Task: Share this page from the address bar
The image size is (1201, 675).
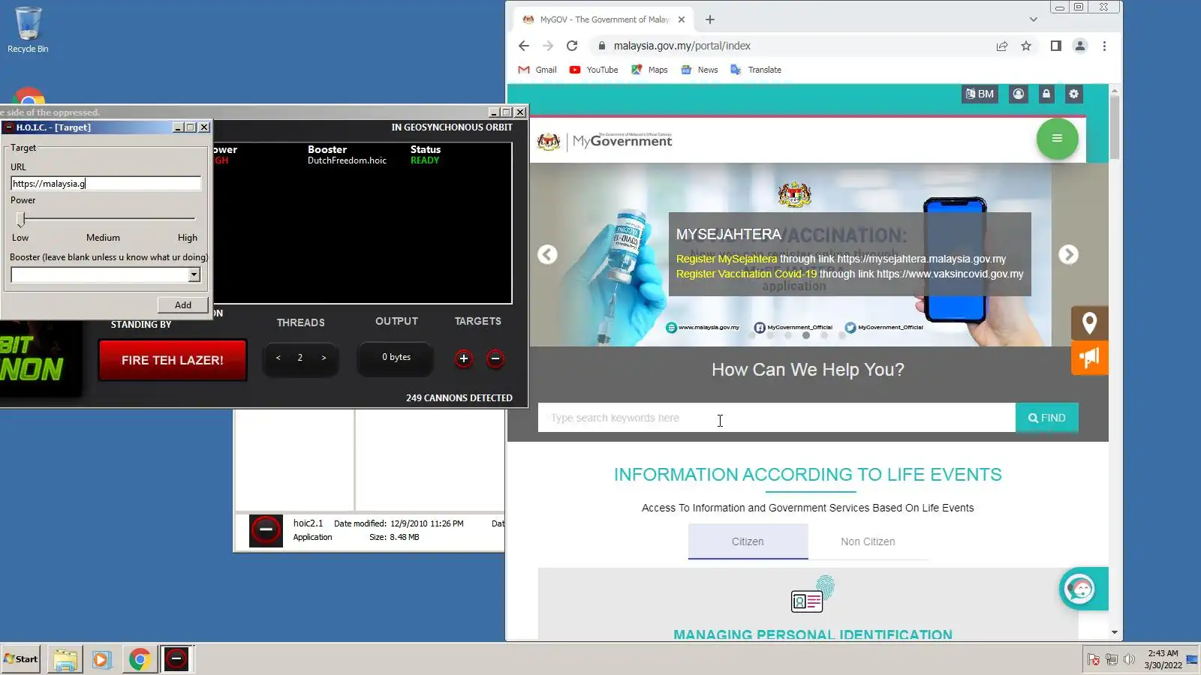Action: tap(1002, 46)
